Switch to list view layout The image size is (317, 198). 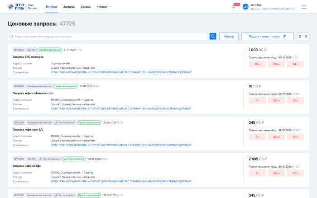pyautogui.click(x=307, y=36)
